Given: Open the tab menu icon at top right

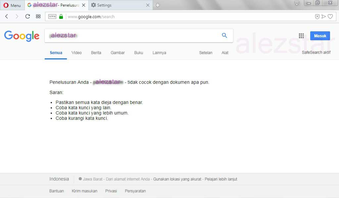Looking at the screenshot, I should click(297, 3).
